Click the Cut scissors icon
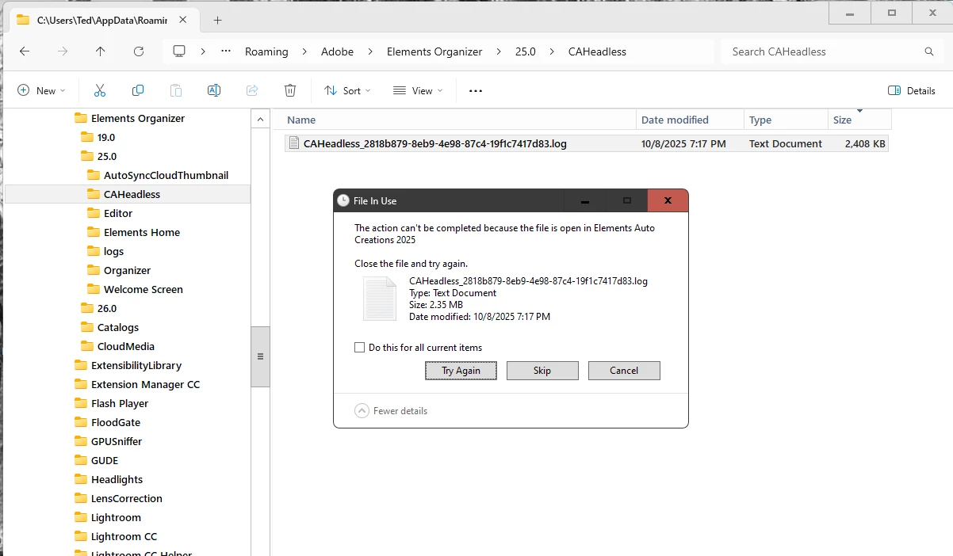 pyautogui.click(x=100, y=90)
